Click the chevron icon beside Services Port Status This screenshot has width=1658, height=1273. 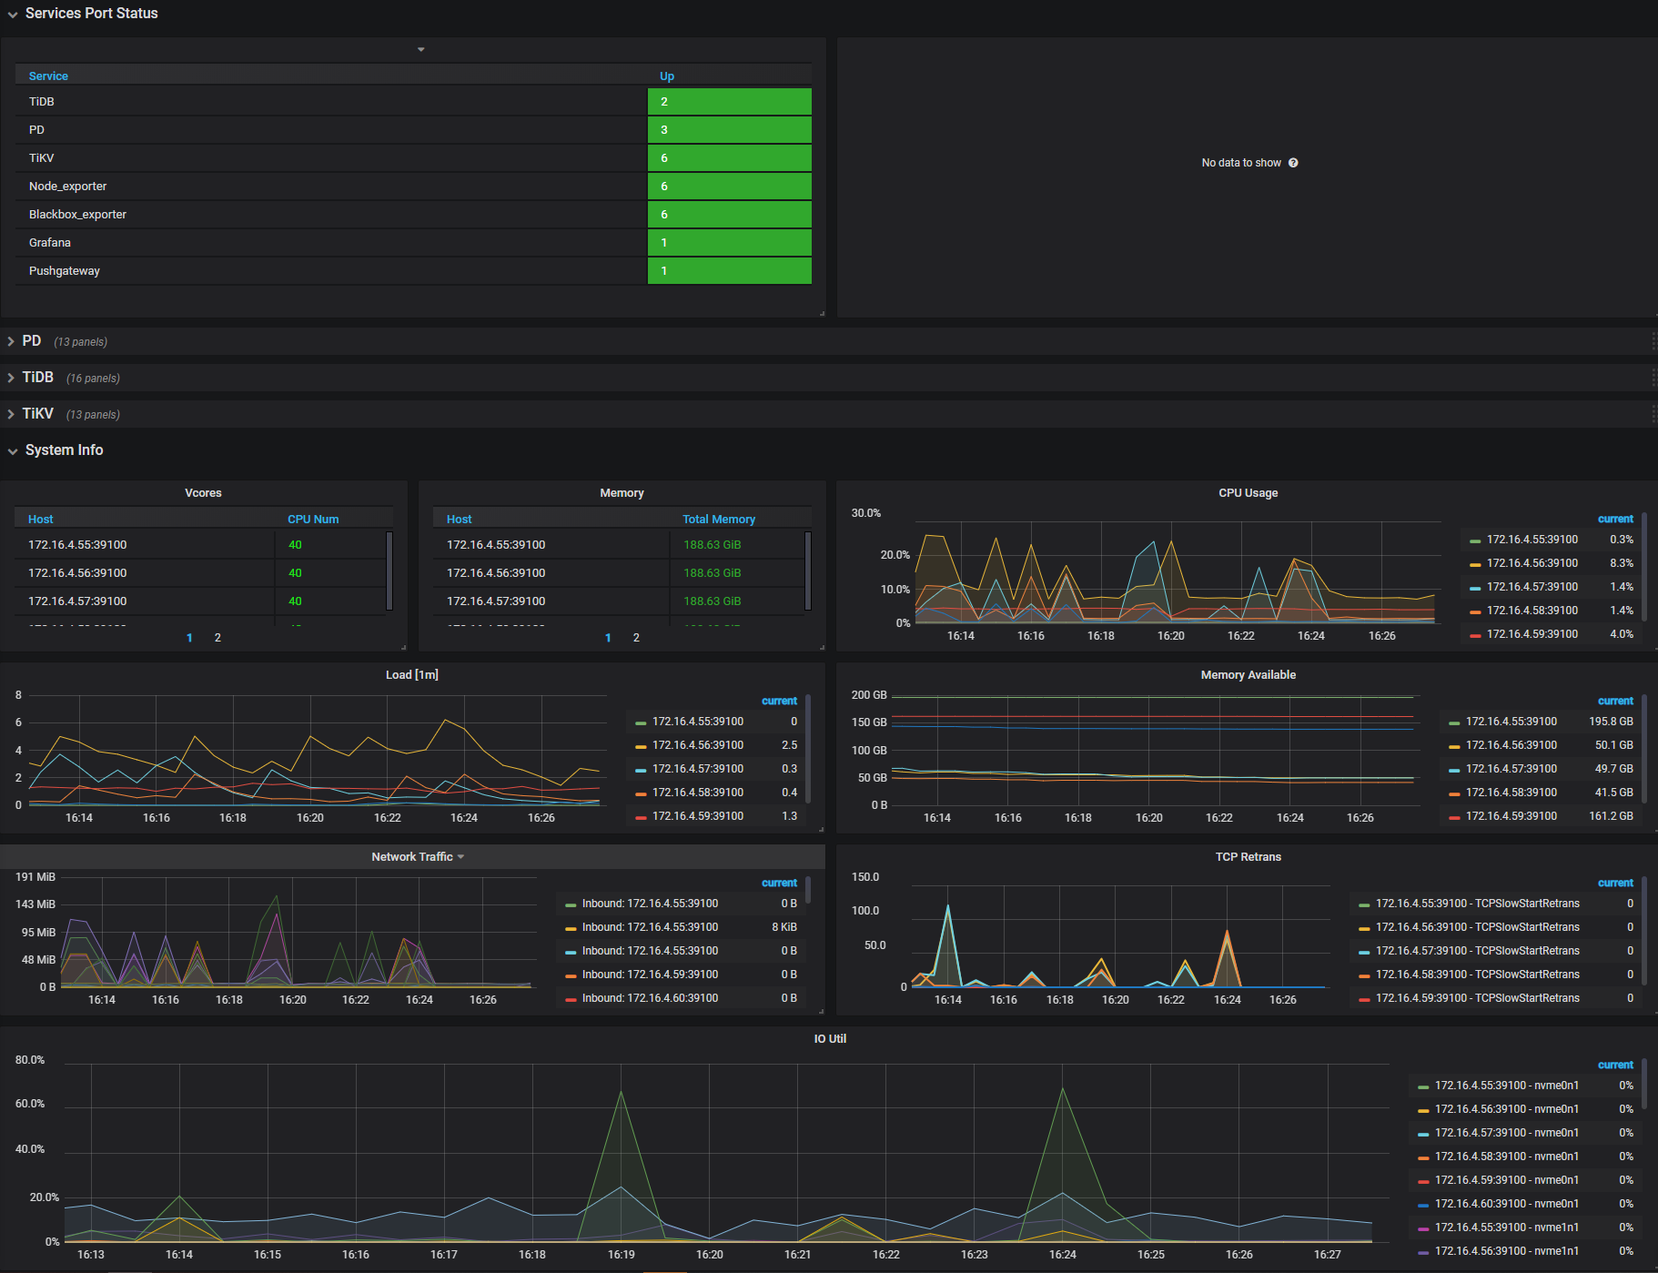[12, 14]
